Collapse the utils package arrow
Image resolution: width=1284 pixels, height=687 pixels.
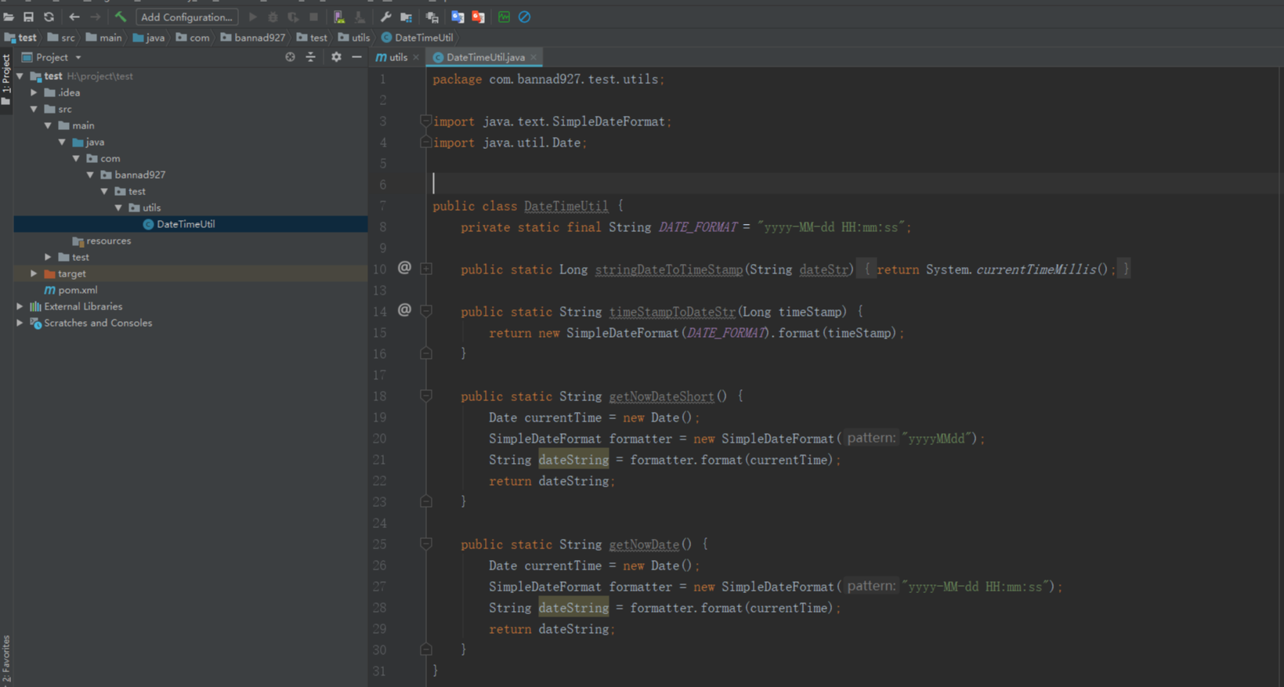[119, 208]
